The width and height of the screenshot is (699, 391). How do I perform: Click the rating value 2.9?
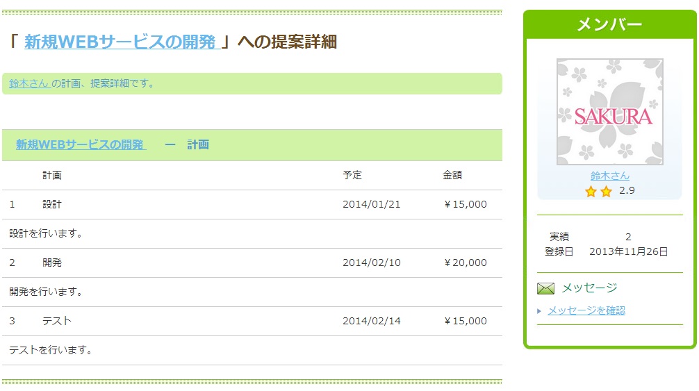click(x=627, y=190)
